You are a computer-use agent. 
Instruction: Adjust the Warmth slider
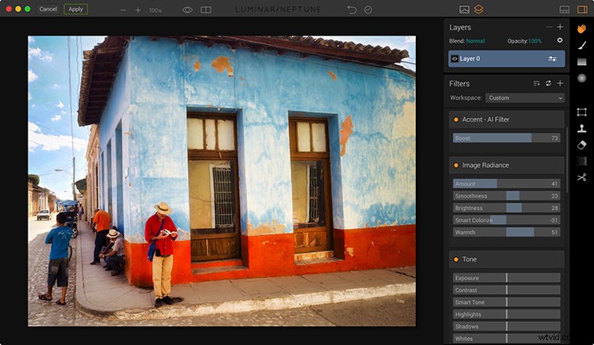click(x=507, y=233)
